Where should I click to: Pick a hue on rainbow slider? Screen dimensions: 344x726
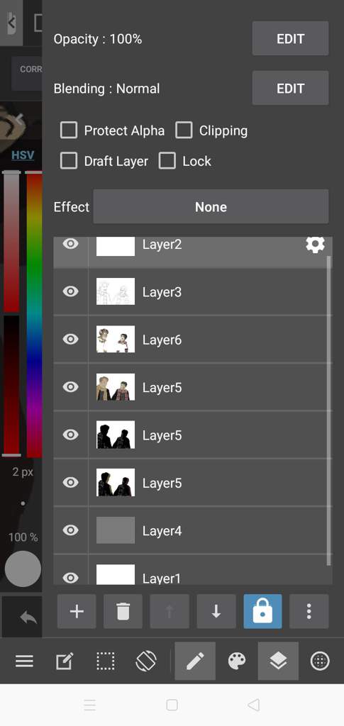tap(34, 314)
